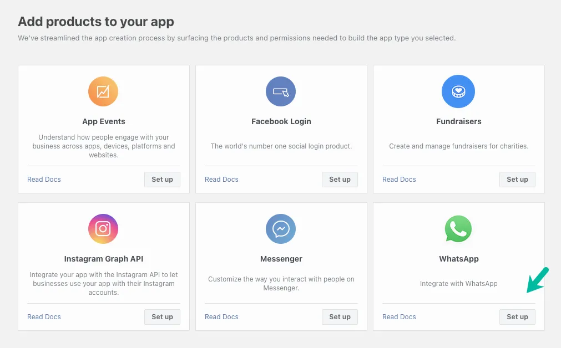Open Read Docs for App Events
561x348 pixels.
pos(44,179)
